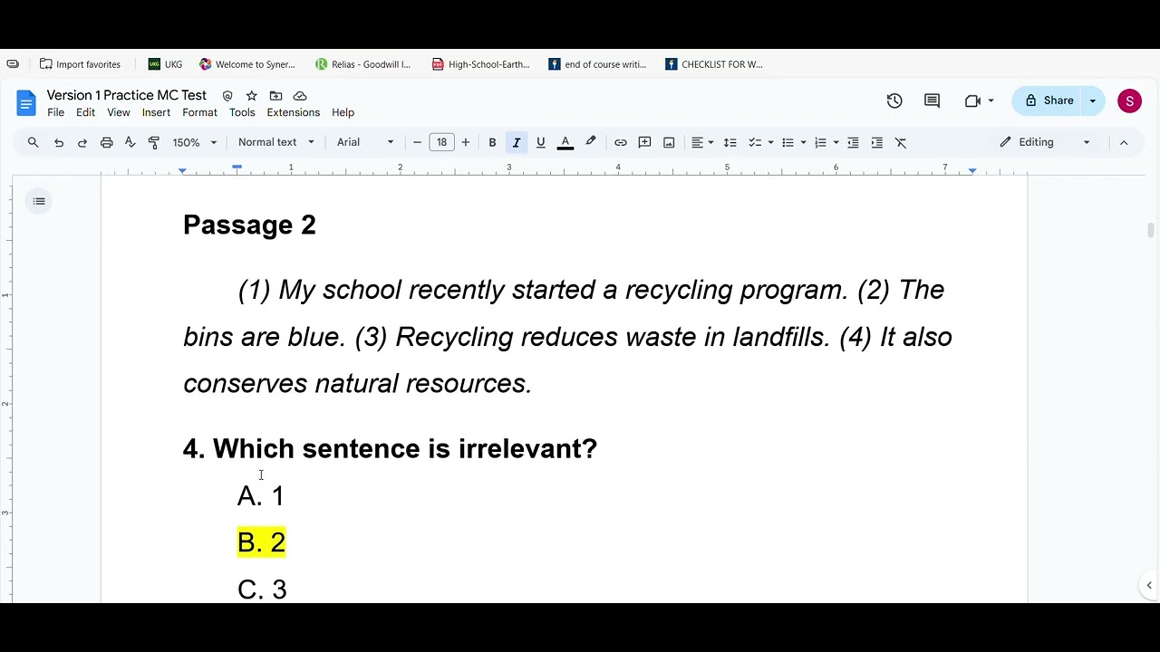Open the Tools menu
1160x652 pixels.
pyautogui.click(x=242, y=112)
